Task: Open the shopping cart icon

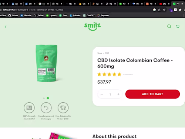Action: pyautogui.click(x=178, y=26)
